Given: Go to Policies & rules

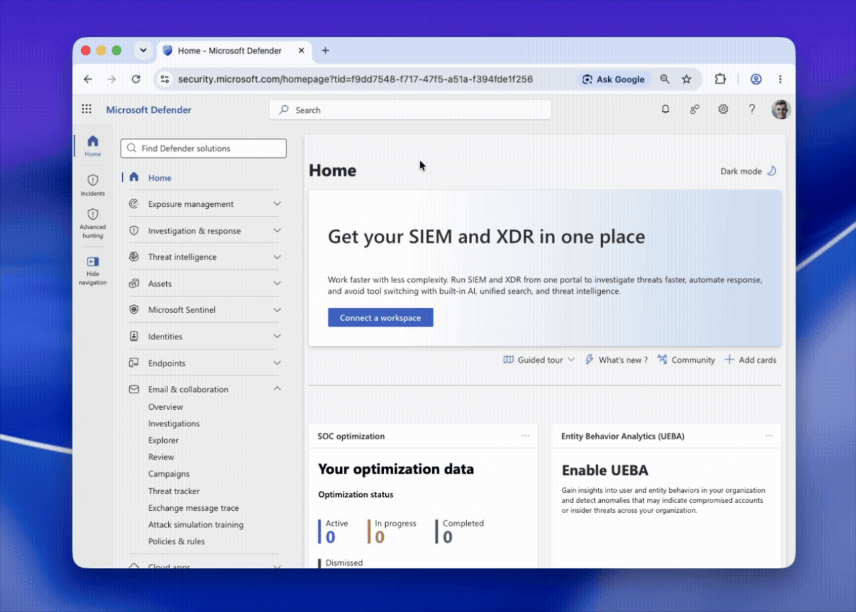Looking at the screenshot, I should tap(176, 542).
